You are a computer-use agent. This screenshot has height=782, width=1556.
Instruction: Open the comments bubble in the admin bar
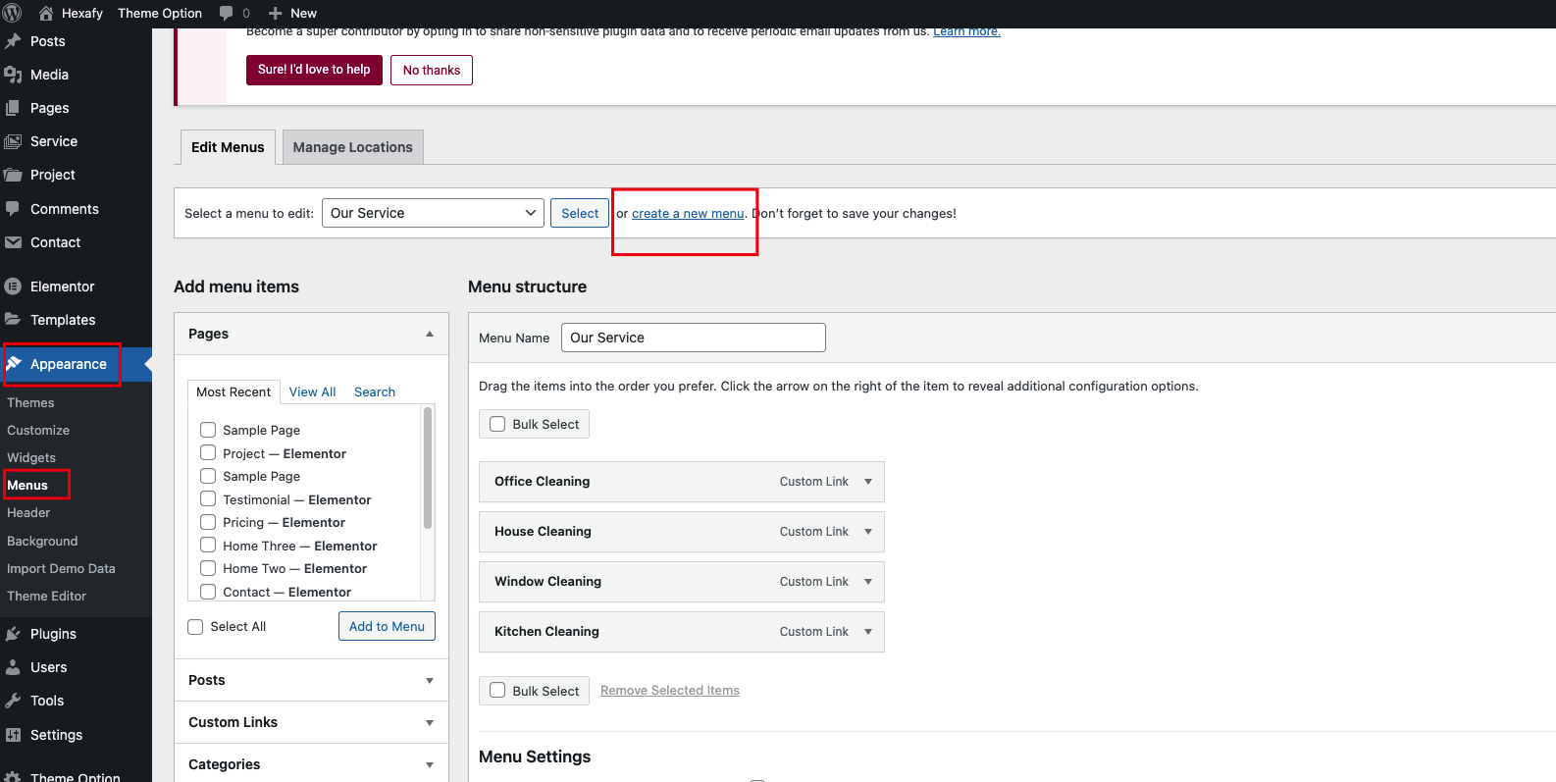(x=227, y=13)
